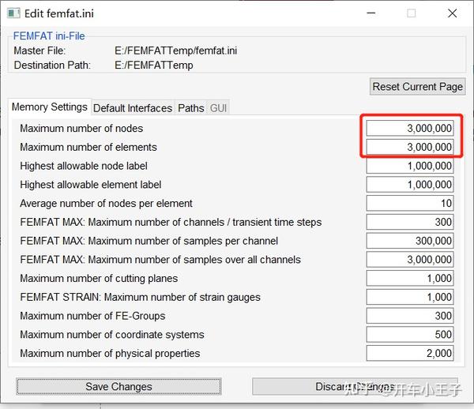Screen dimensions: 474x409
Task: Click the Maximum samples per channel field
Action: point(410,241)
